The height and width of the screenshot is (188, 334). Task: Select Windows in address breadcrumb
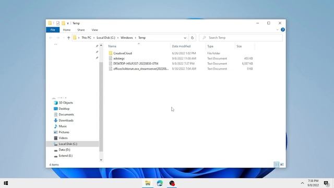(x=127, y=38)
